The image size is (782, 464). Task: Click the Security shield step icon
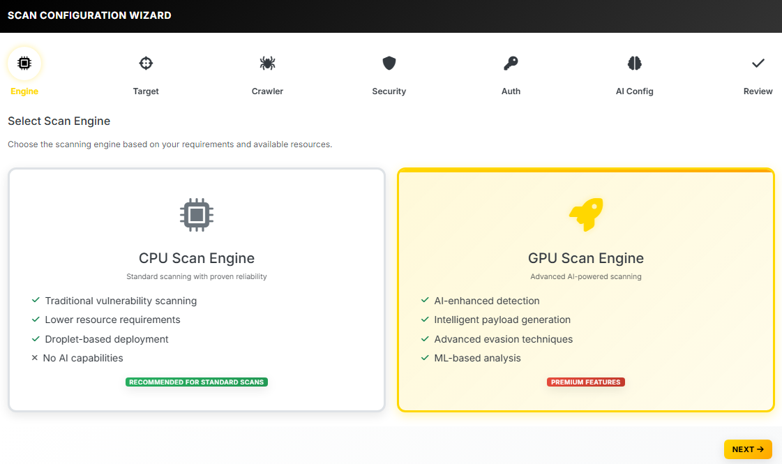click(x=389, y=63)
